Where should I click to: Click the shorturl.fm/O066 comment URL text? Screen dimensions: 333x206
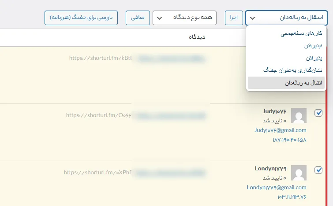click(x=99, y=115)
